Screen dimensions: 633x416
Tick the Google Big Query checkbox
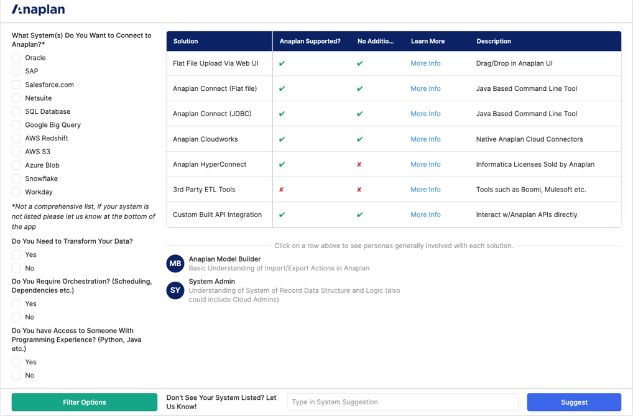(x=16, y=125)
